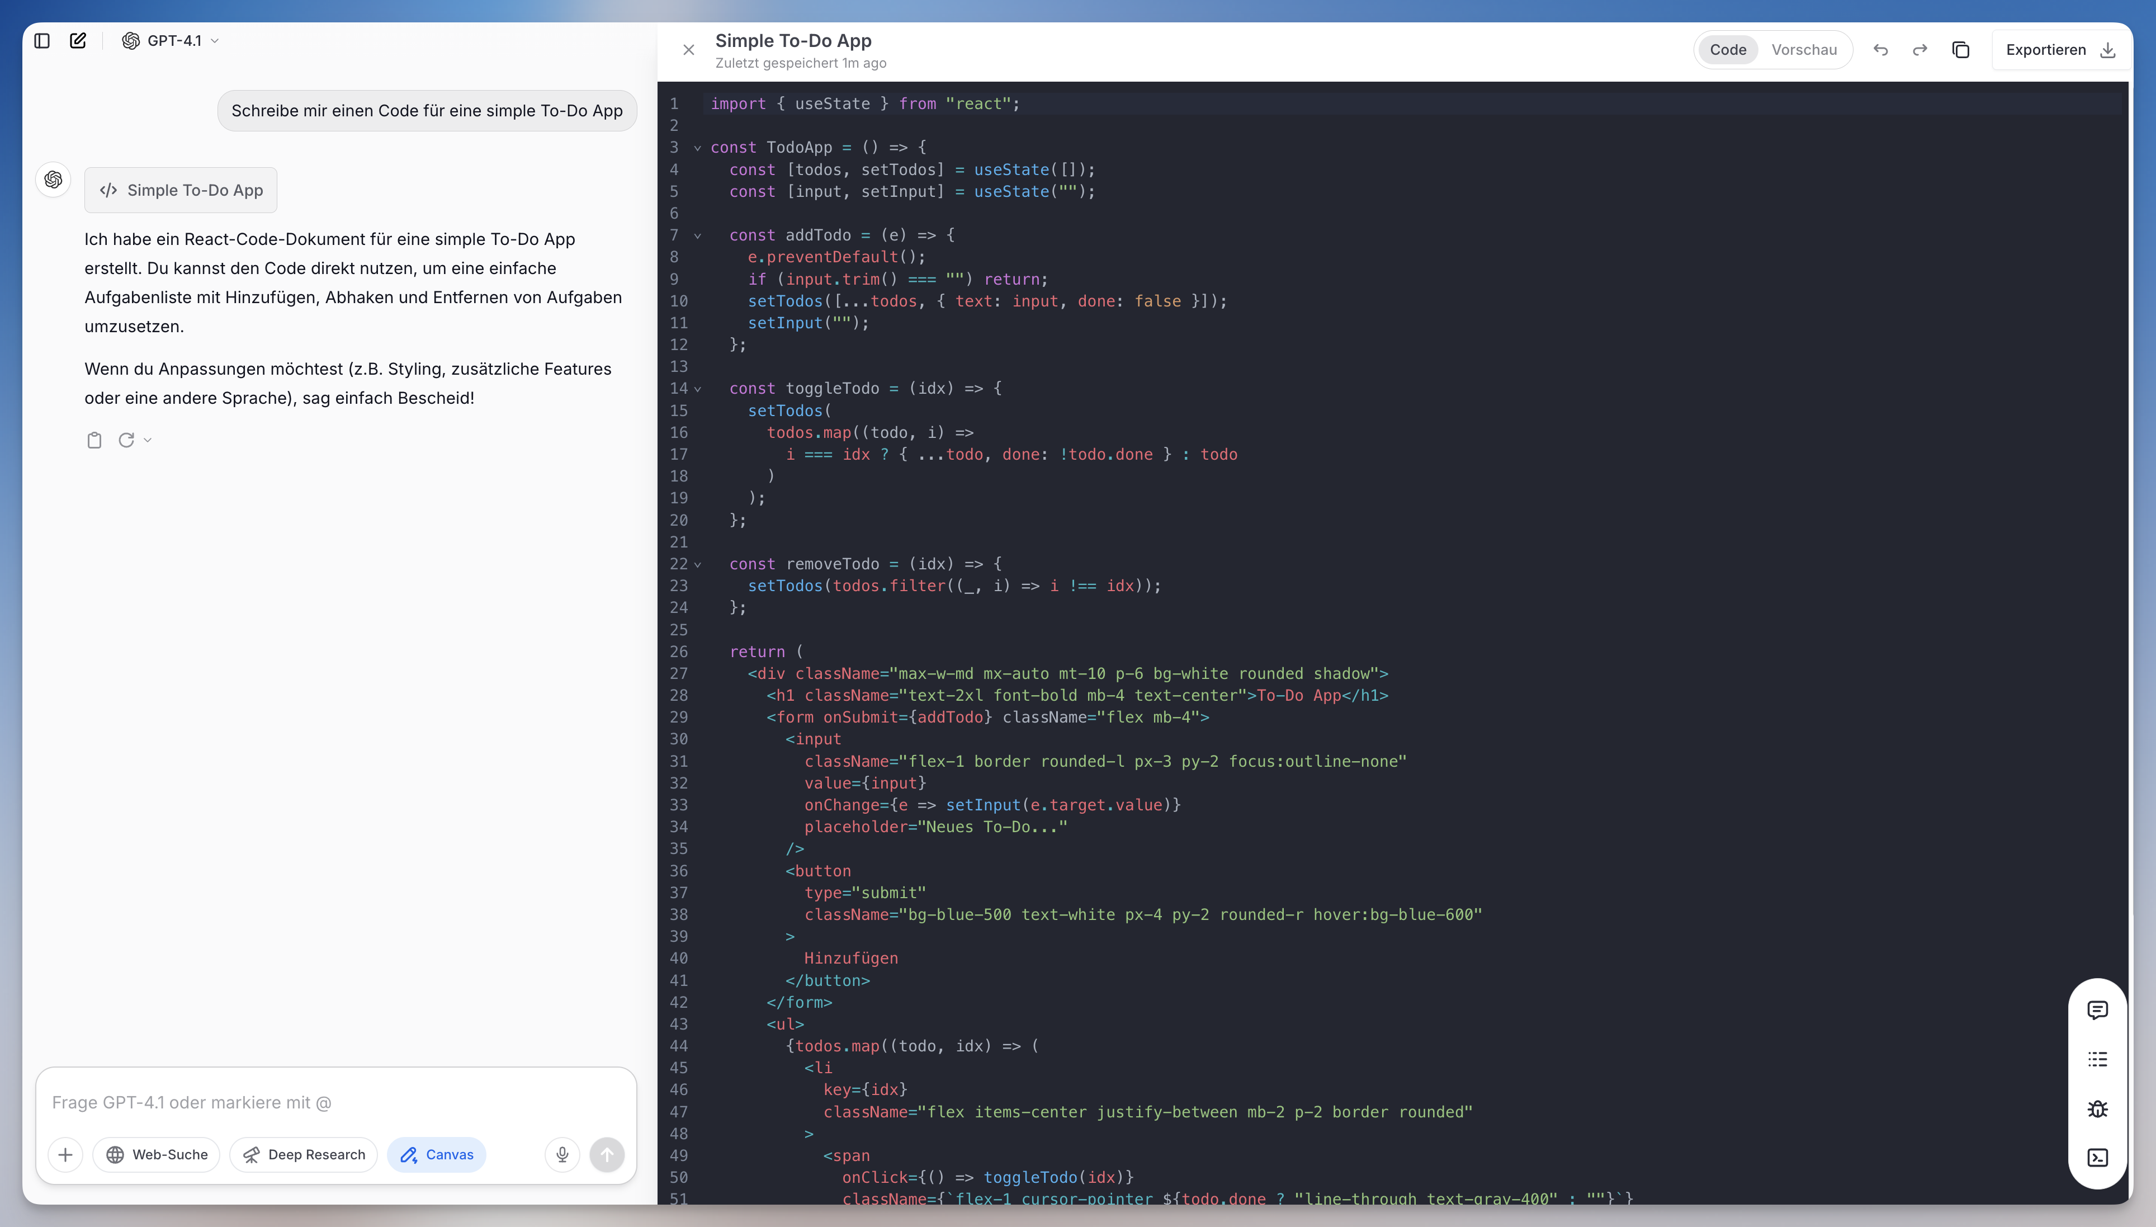Enable the Web-Suche tool
This screenshot has width=2156, height=1227.
pos(157,1154)
